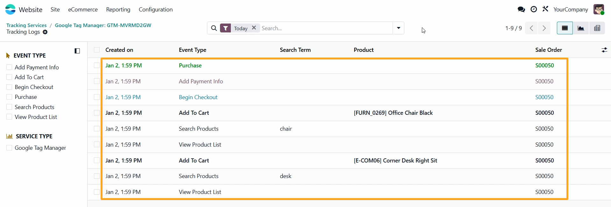Open the YourCompany switcher
This screenshot has width=611, height=207.
point(571,10)
